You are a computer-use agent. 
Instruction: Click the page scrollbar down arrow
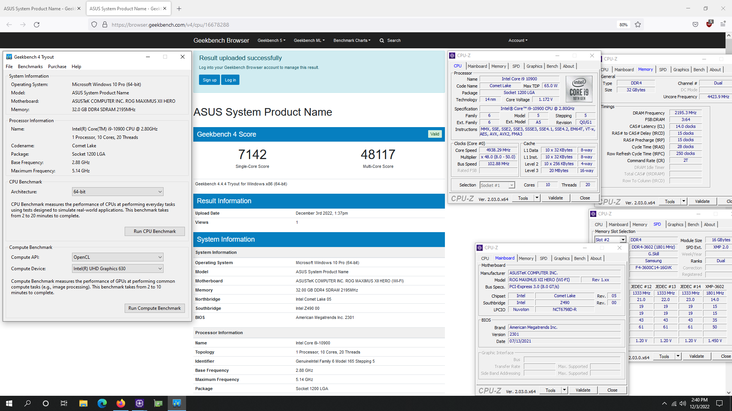(729, 393)
